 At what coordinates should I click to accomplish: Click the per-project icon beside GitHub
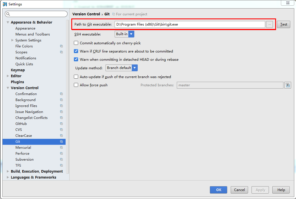point(61,124)
